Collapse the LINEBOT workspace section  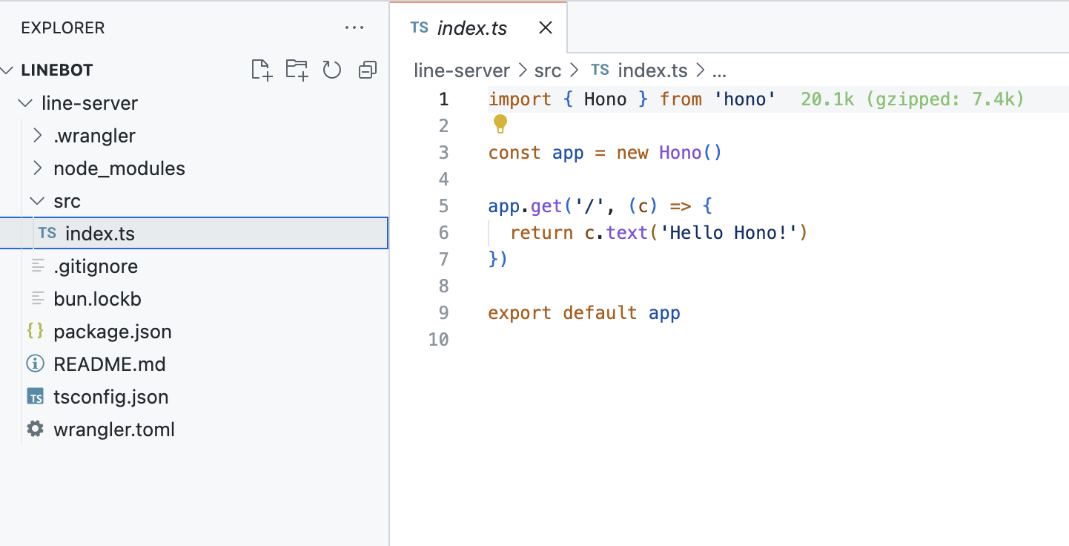tap(7, 70)
